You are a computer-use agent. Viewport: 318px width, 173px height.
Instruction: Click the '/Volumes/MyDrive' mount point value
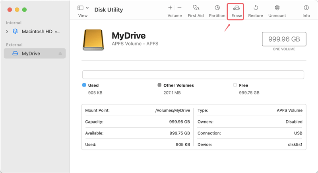173,110
